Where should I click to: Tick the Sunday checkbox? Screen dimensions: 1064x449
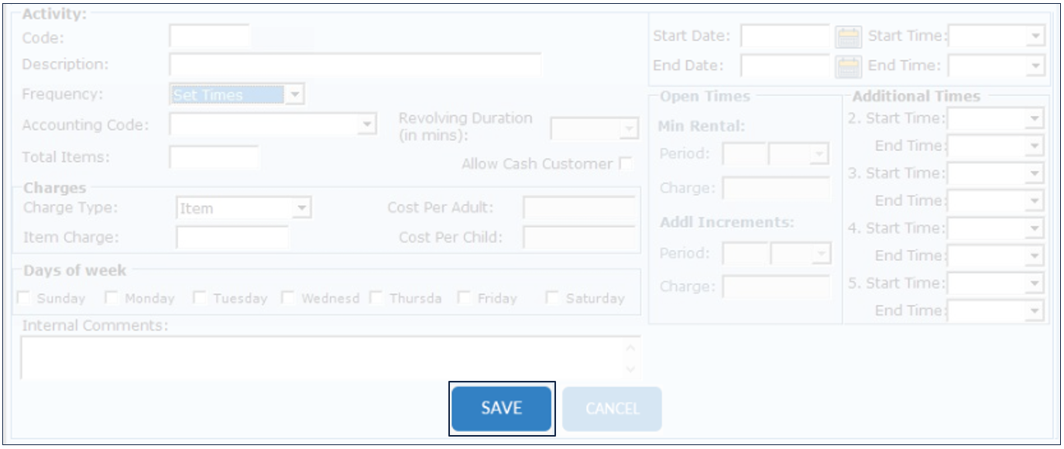[24, 298]
